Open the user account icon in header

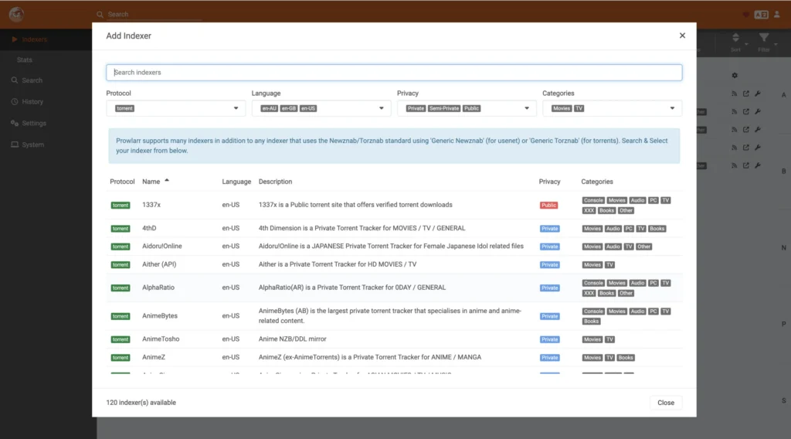click(x=777, y=14)
